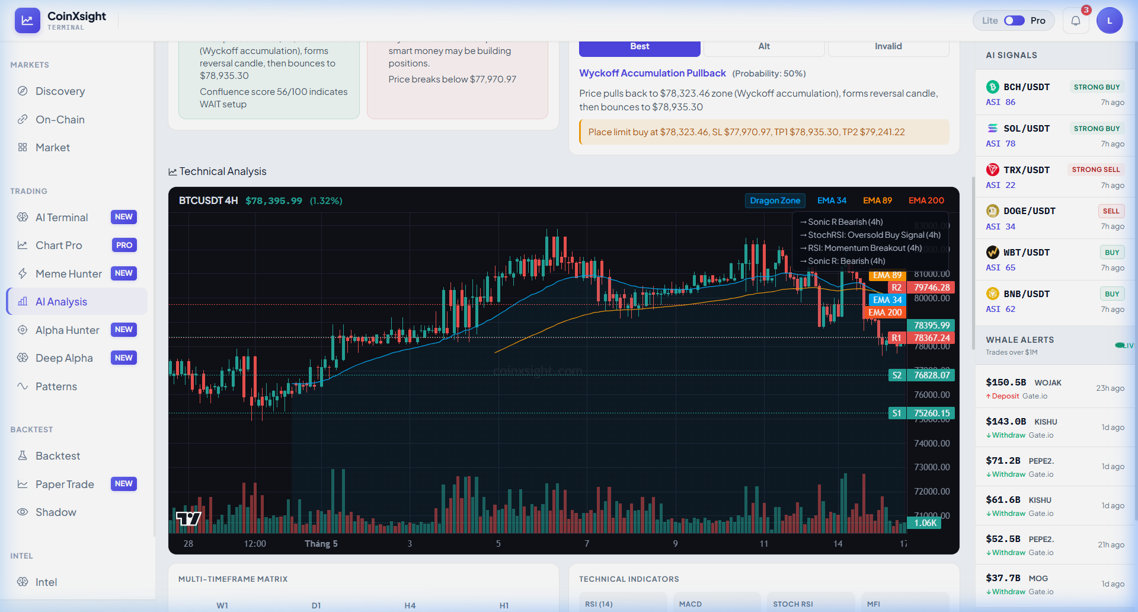The width and height of the screenshot is (1138, 612).
Task: Open Meme Hunter
Action: click(x=77, y=274)
